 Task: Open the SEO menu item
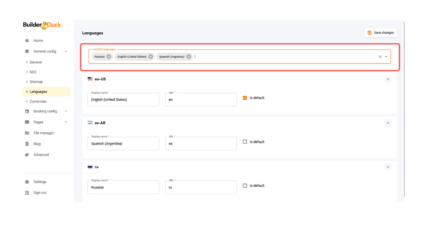click(33, 72)
